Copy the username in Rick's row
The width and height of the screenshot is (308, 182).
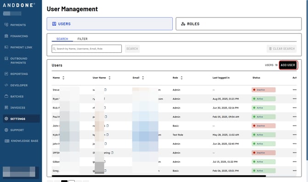point(105,108)
